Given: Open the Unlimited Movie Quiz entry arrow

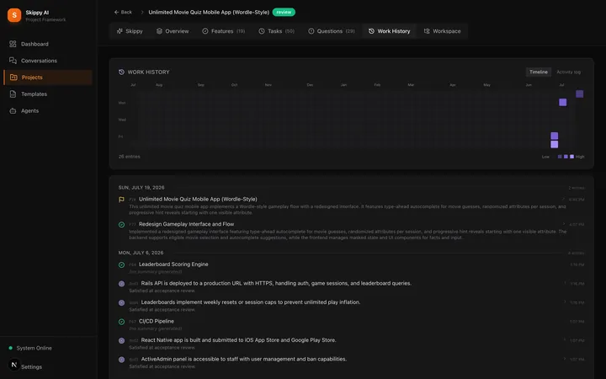Looking at the screenshot, I should coord(564,199).
